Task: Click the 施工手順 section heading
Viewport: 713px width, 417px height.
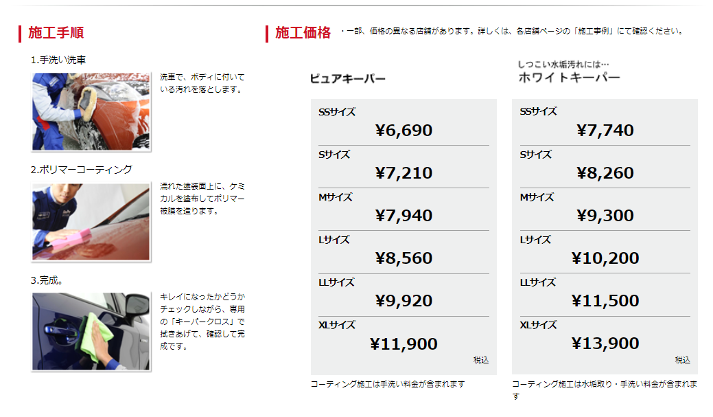Action: point(56,32)
